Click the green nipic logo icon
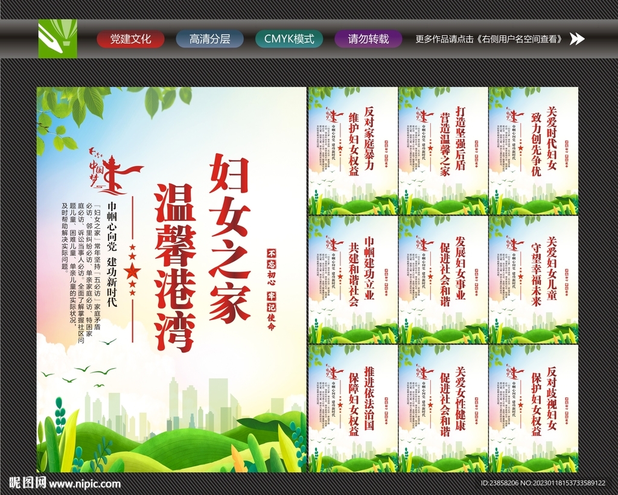The width and height of the screenshot is (618, 495). (x=57, y=39)
